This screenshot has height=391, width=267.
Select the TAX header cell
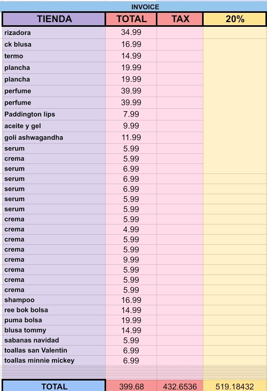[180, 19]
